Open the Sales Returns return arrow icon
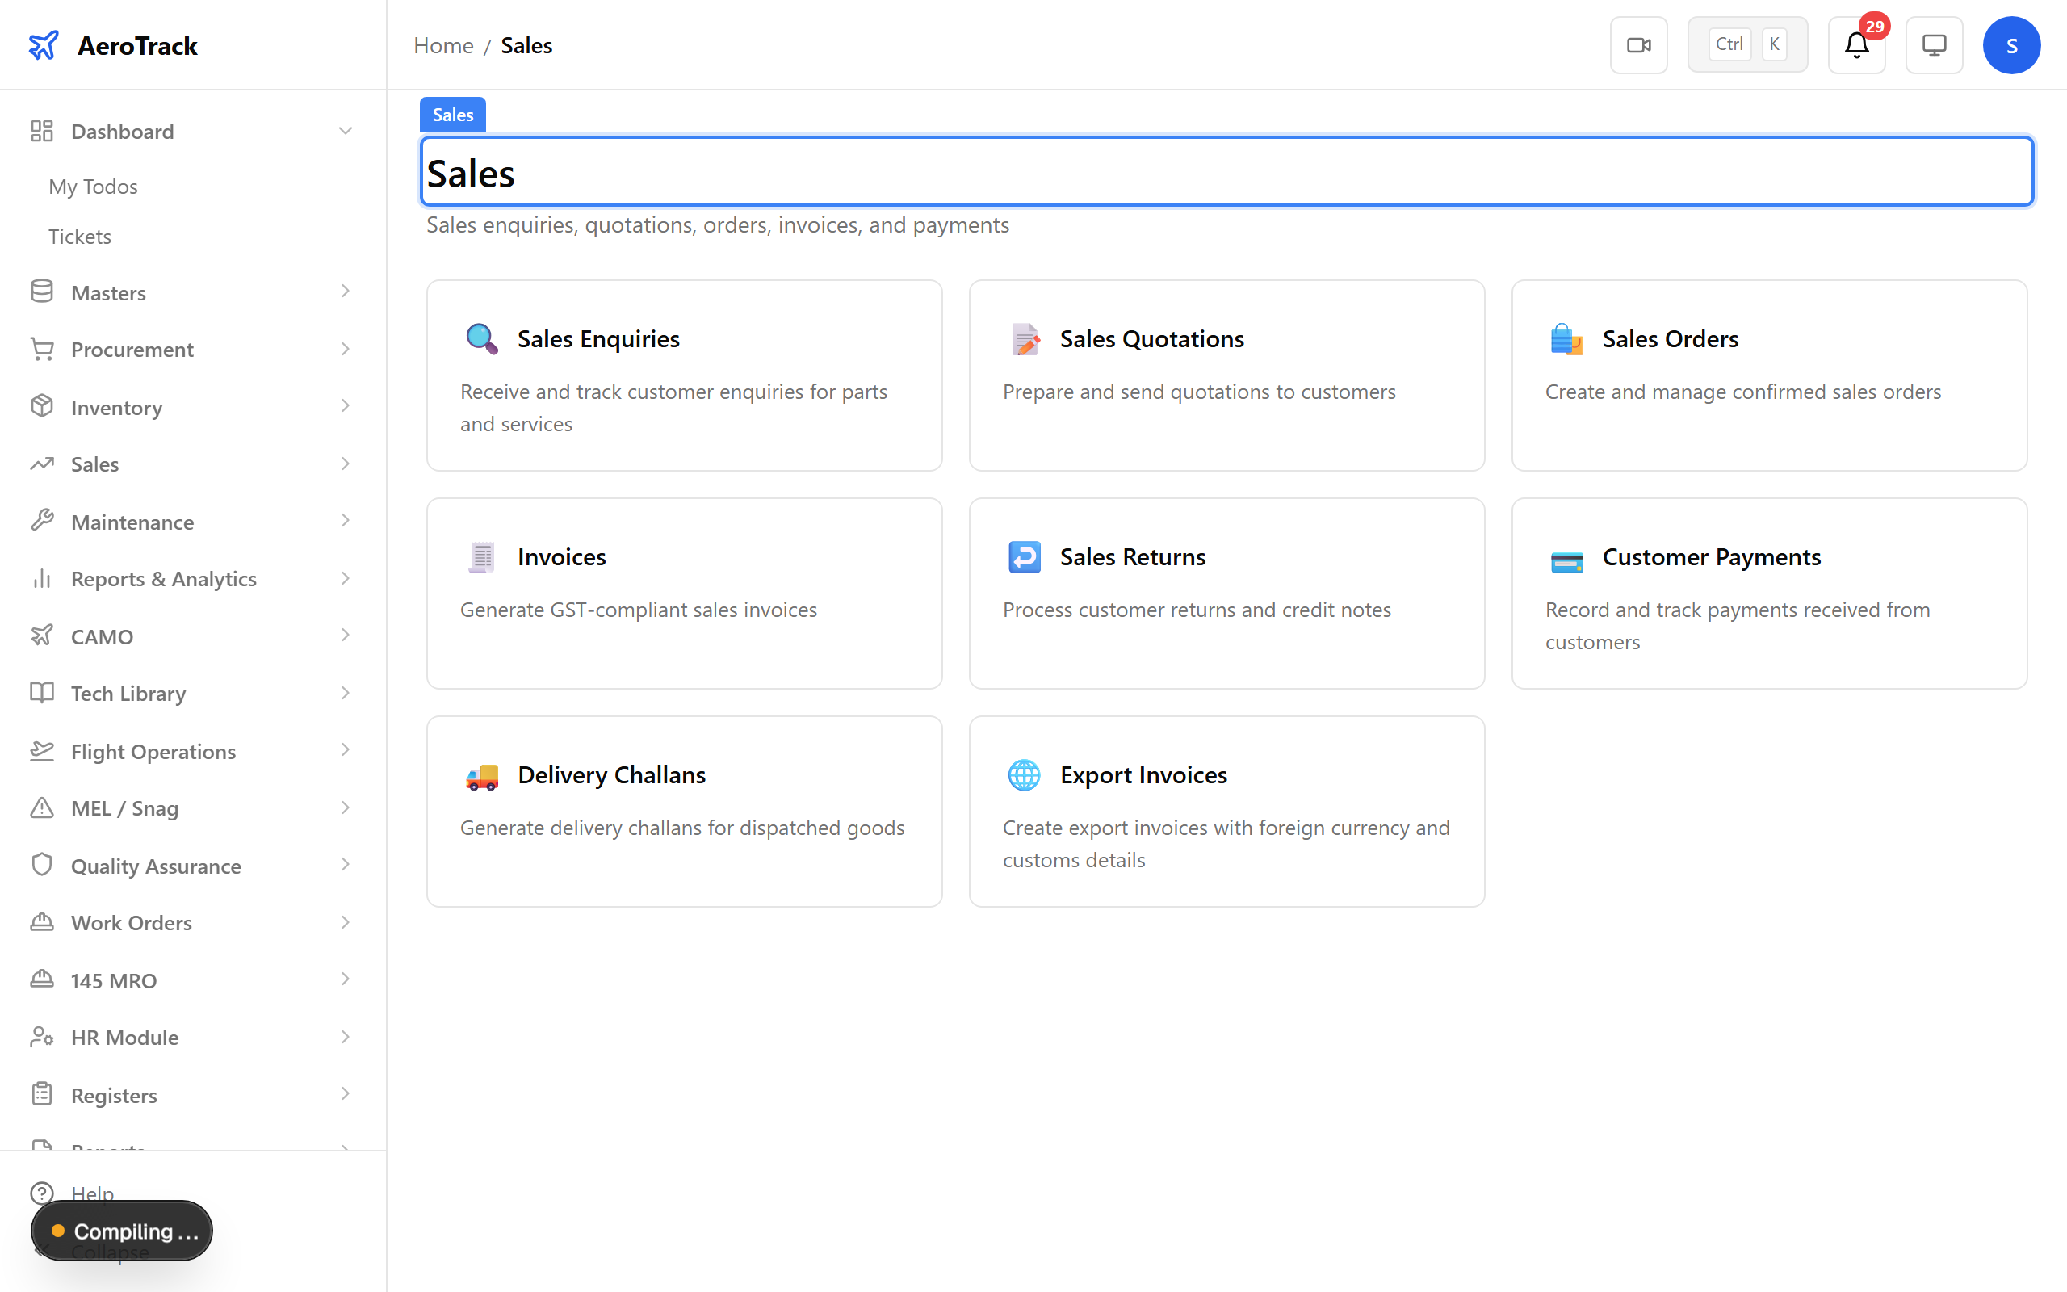2067x1292 pixels. tap(1024, 556)
